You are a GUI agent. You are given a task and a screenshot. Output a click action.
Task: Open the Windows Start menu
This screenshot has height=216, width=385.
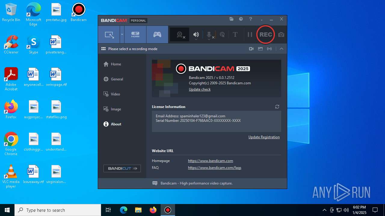tap(7, 210)
